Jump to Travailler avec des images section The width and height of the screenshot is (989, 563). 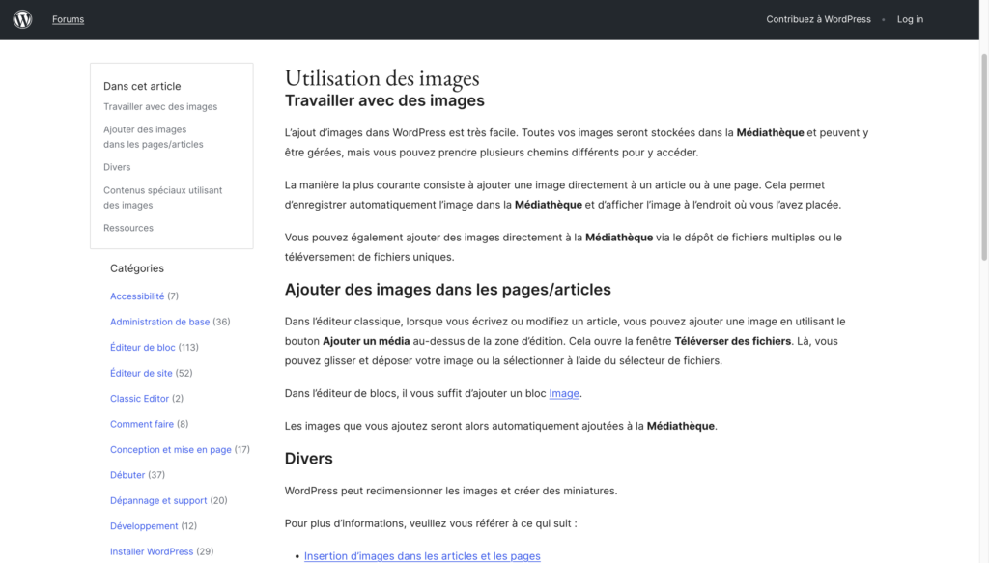[x=160, y=106]
